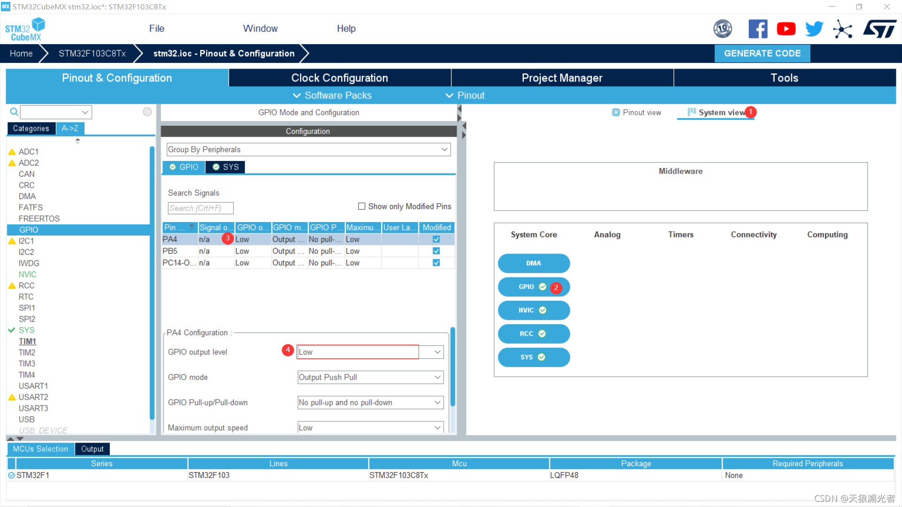Open the Group By Peripherals dropdown
Image resolution: width=902 pixels, height=507 pixels.
point(308,150)
